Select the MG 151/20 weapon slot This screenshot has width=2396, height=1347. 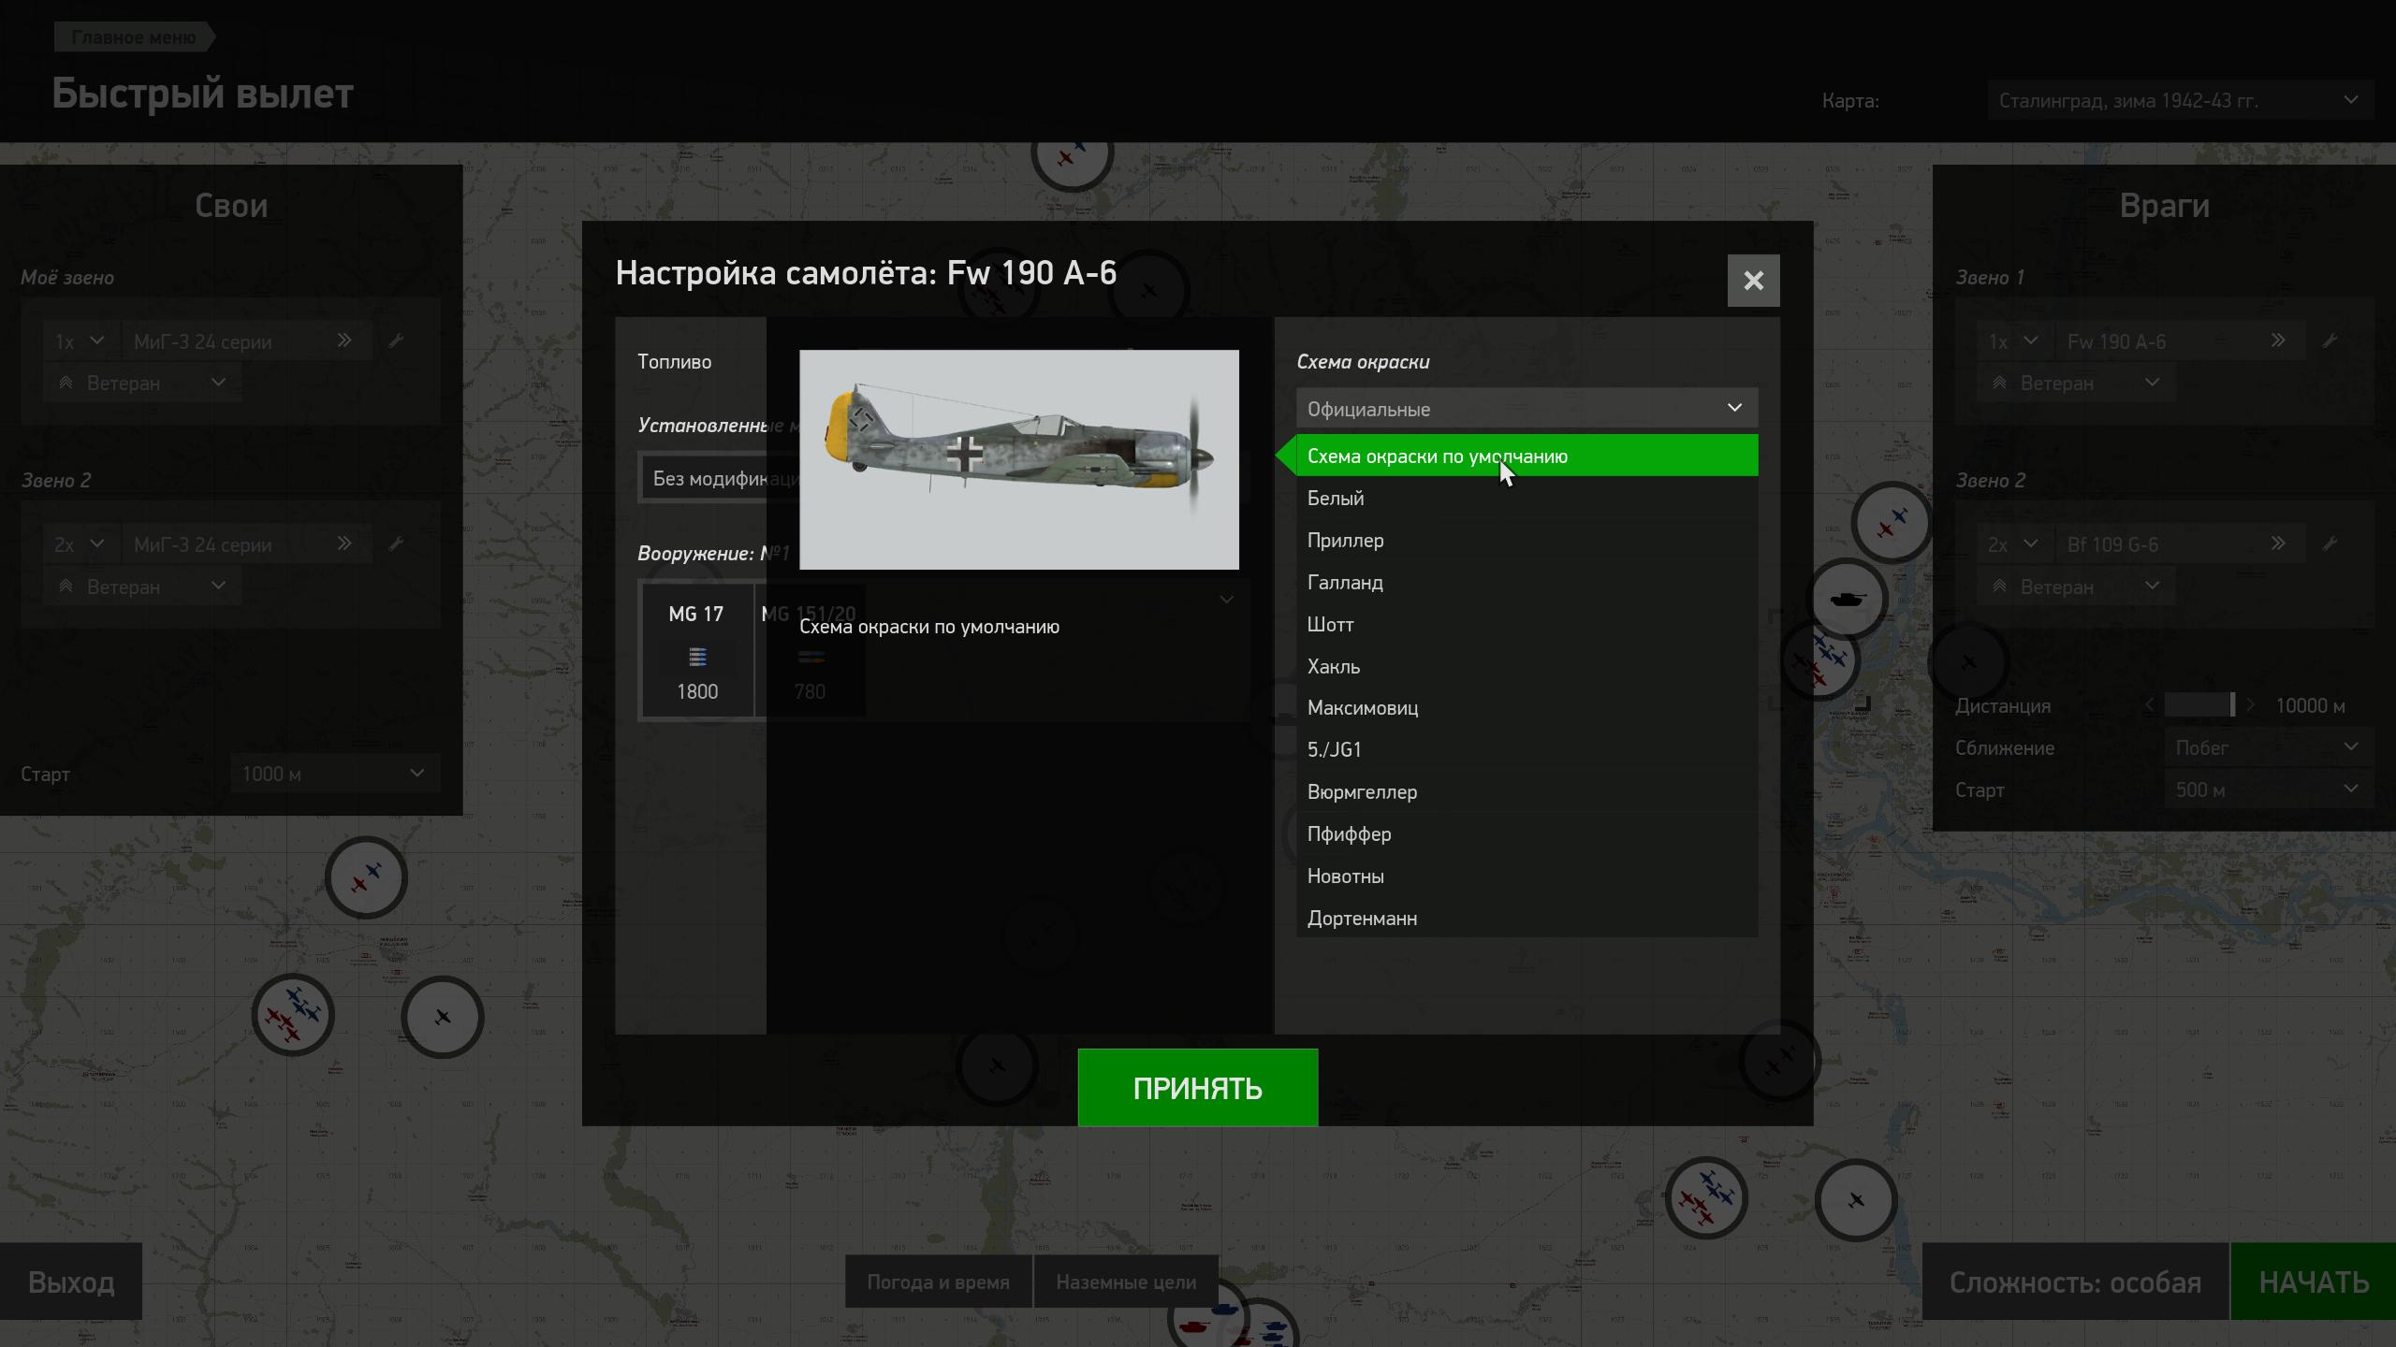tap(810, 651)
